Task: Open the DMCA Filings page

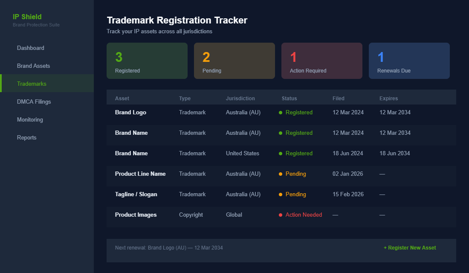Action: coord(34,102)
